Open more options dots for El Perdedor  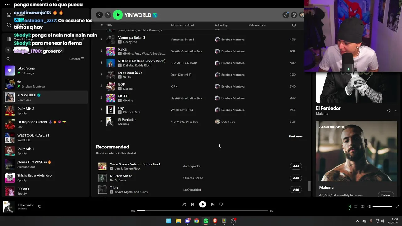click(x=395, y=111)
